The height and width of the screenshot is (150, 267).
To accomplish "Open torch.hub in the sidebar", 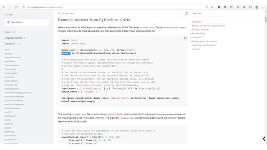I will [9, 124].
